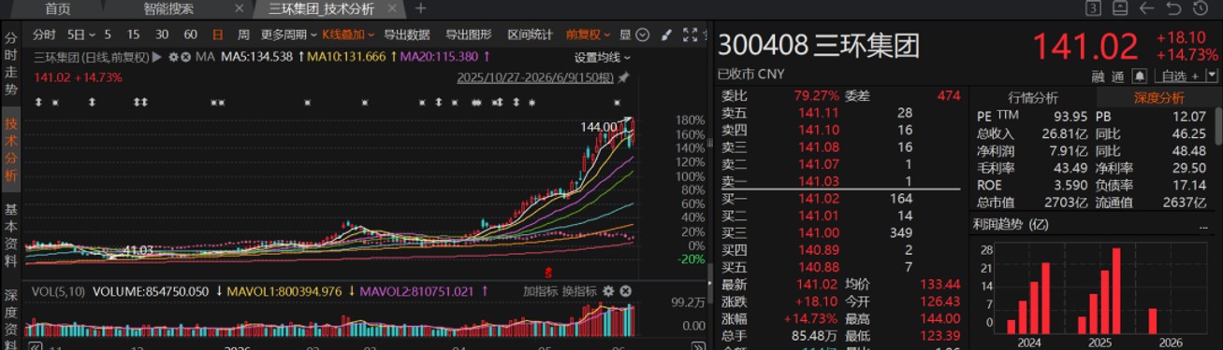Viewport: 1223px width, 350px height.
Task: Expand the 更多周期 dropdown
Action: [x=288, y=35]
